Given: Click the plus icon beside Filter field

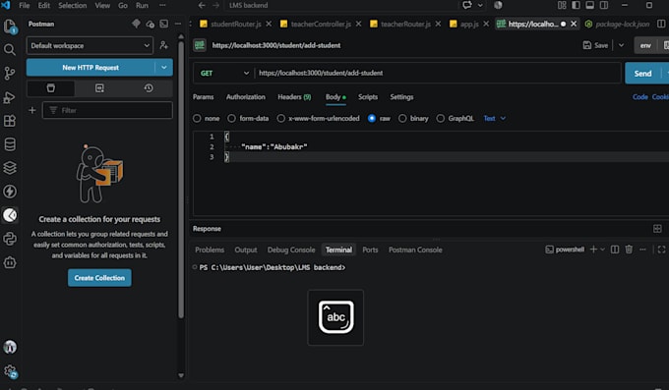Looking at the screenshot, I should tap(32, 110).
